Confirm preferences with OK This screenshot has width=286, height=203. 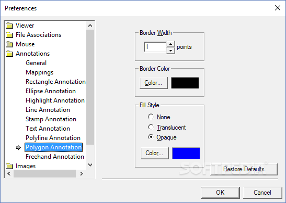point(220,193)
